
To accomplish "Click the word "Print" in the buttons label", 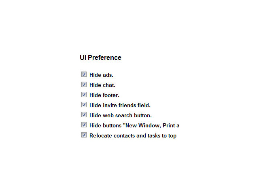I will (x=168, y=126).
